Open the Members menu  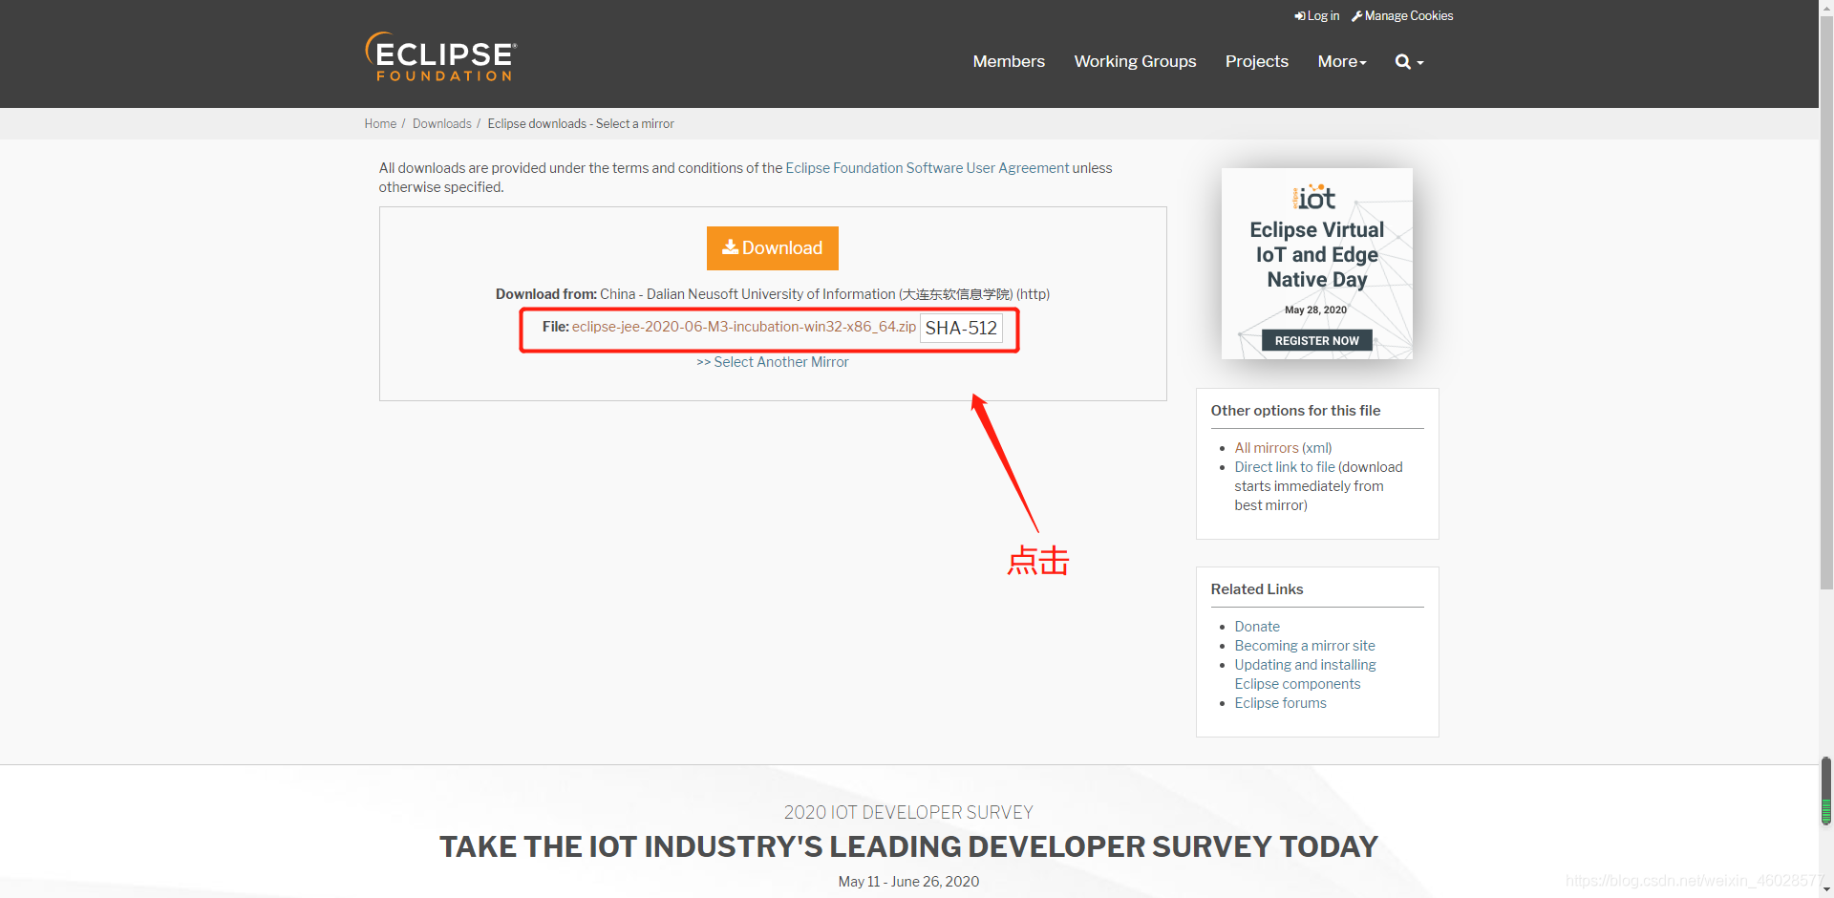point(1009,61)
